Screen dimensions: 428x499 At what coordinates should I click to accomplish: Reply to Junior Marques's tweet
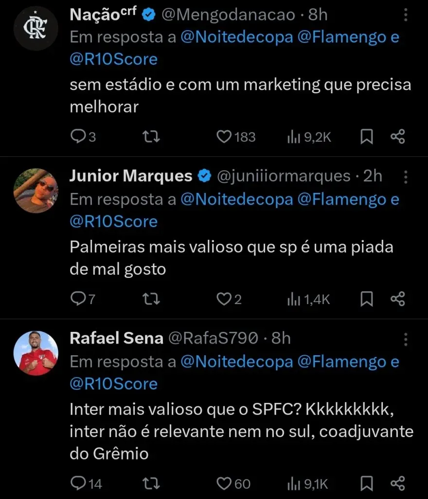78,299
